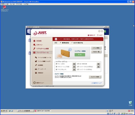This screenshot has width=135, height=115.
Task: Select the 推奨の設定 radio button
Action: tap(60, 43)
